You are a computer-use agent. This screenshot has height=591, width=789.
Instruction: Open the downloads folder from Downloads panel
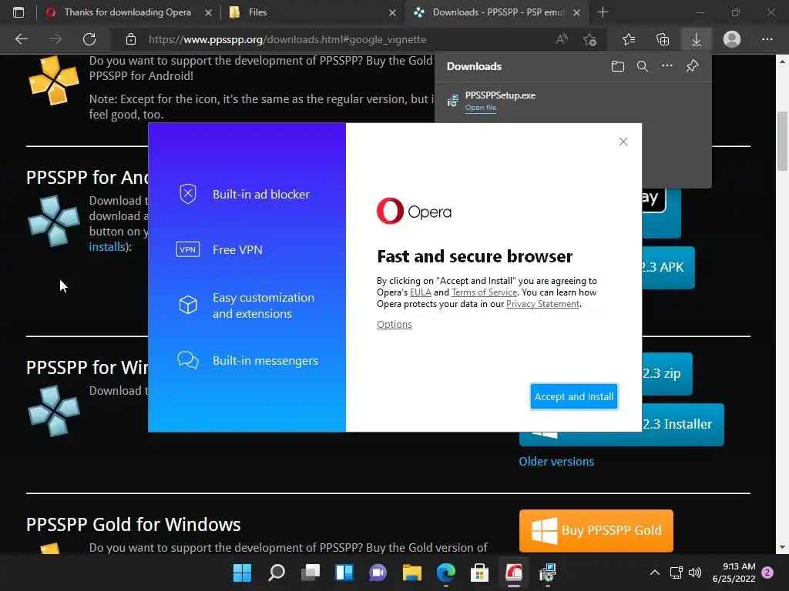(618, 66)
